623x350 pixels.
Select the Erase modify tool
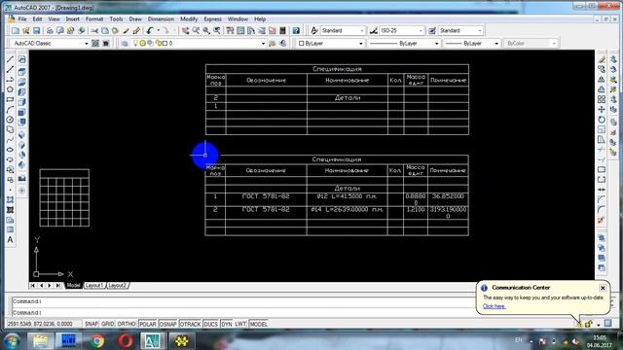tap(602, 59)
